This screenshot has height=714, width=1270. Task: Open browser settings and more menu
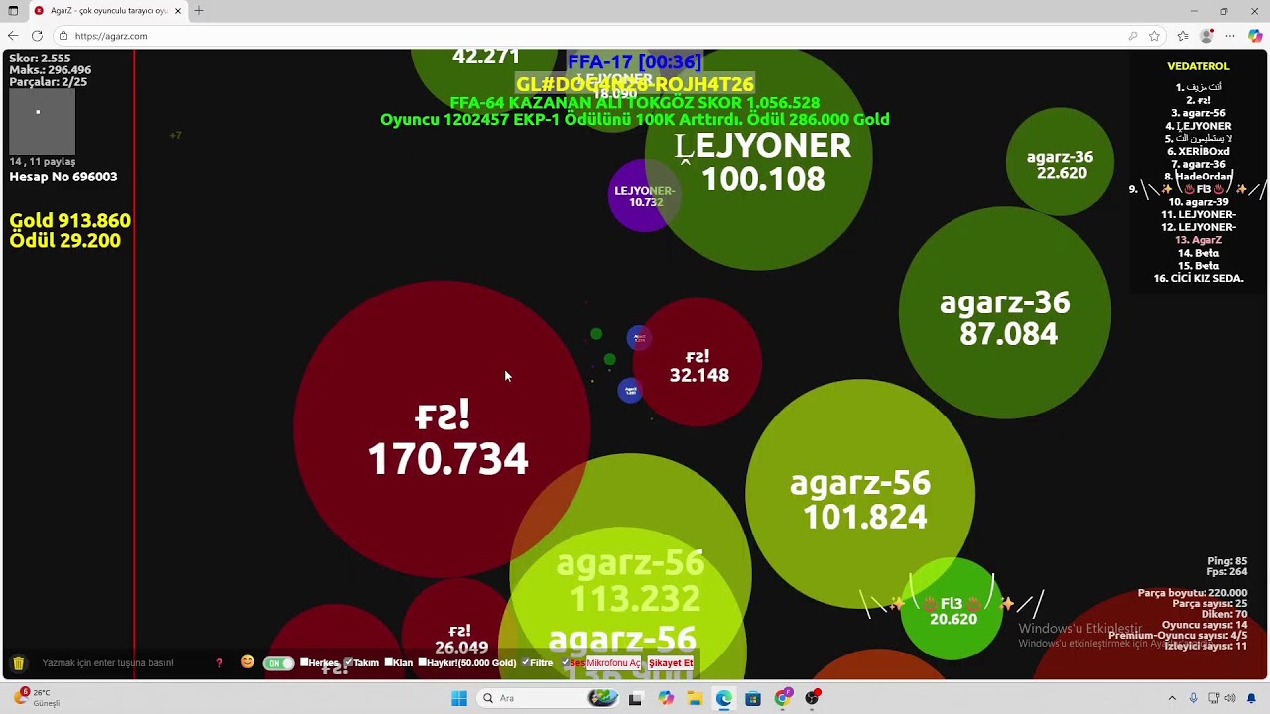coord(1230,36)
